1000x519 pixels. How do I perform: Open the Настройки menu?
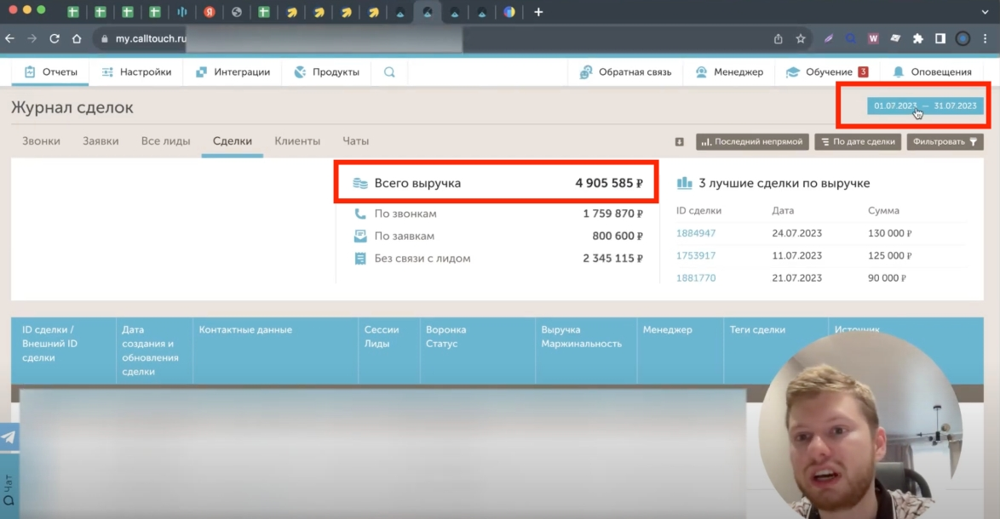click(x=136, y=72)
